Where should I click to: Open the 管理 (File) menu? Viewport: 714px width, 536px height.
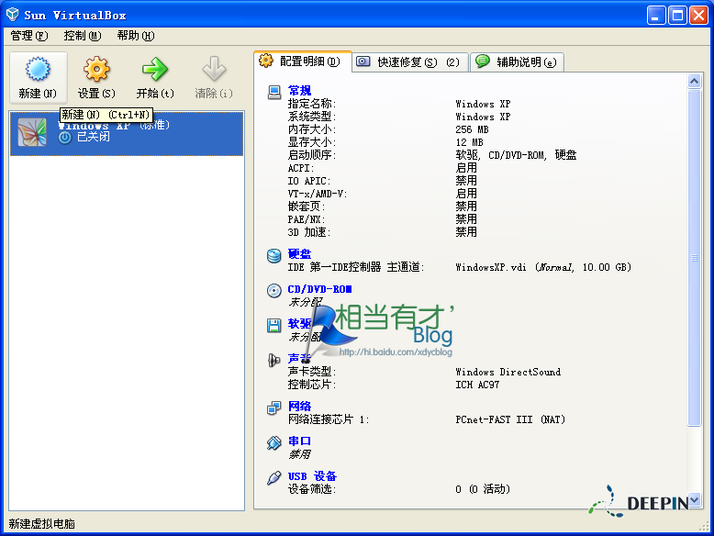click(28, 36)
